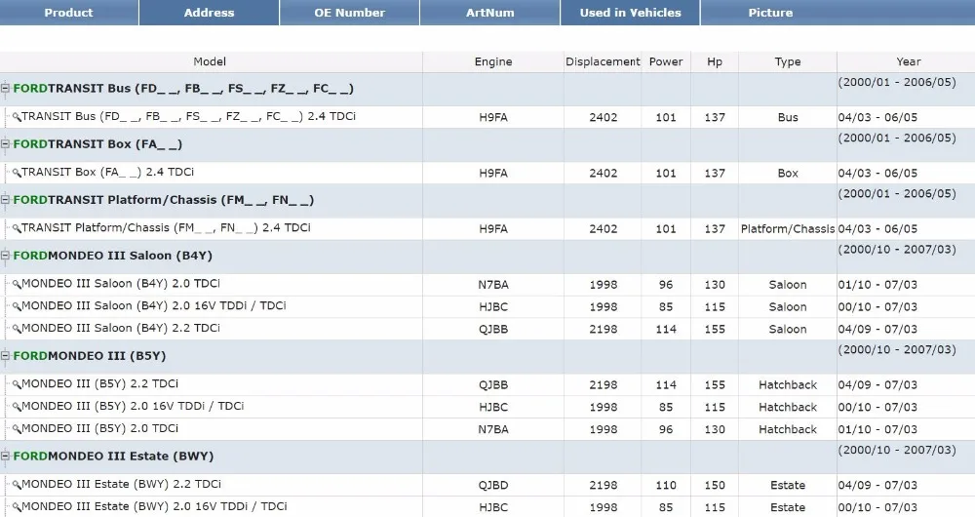This screenshot has width=975, height=517.
Task: Open TRANSIT Box (FA) 2.4 TDCi row
Action: [x=107, y=173]
